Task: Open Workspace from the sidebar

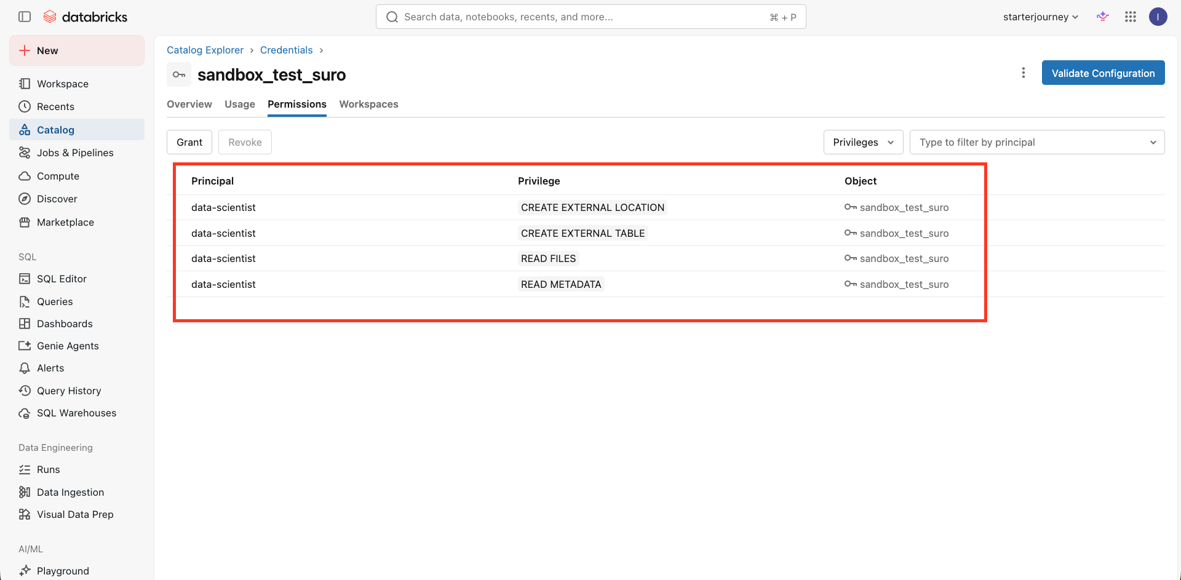Action: point(77,84)
